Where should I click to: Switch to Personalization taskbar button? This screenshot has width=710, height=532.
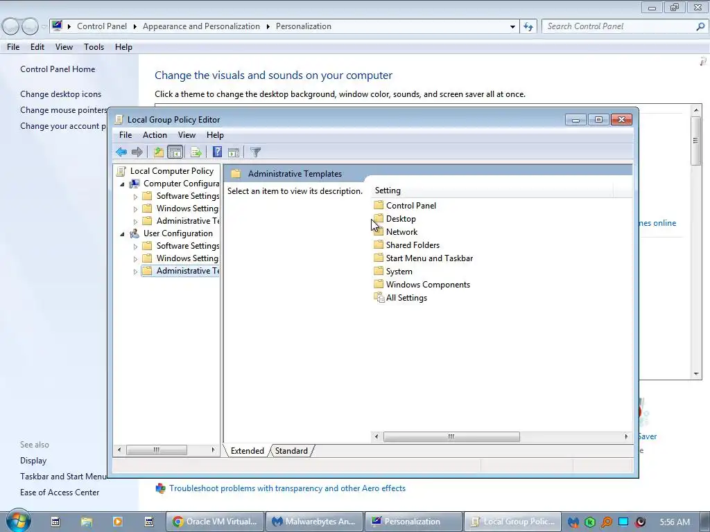[413, 522]
